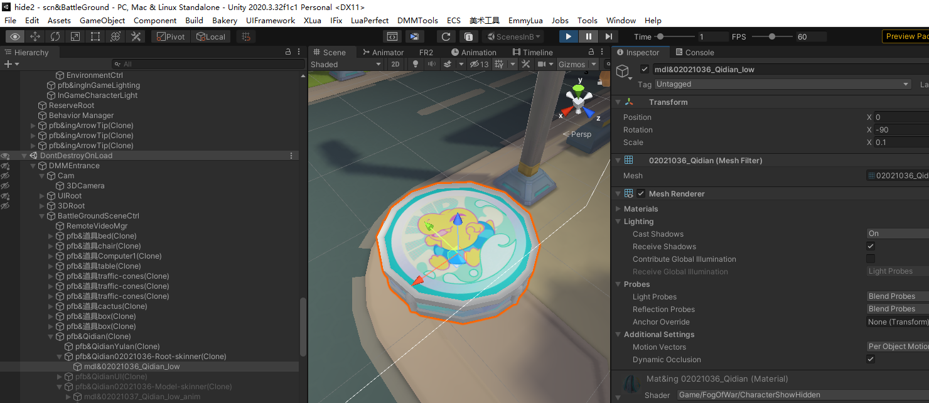Toggle scene grid visibility icon

click(499, 64)
